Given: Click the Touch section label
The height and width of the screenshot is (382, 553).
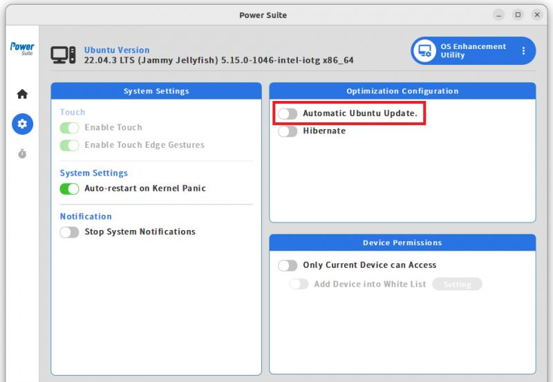Looking at the screenshot, I should (x=73, y=112).
